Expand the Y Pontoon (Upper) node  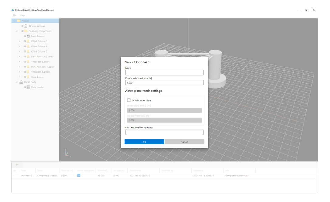coord(19,72)
